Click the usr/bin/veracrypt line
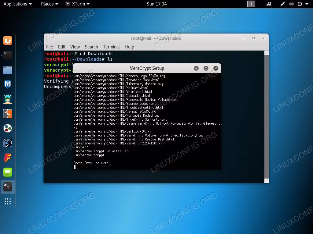Image resolution: width=313 pixels, height=234 pixels. click(x=89, y=155)
